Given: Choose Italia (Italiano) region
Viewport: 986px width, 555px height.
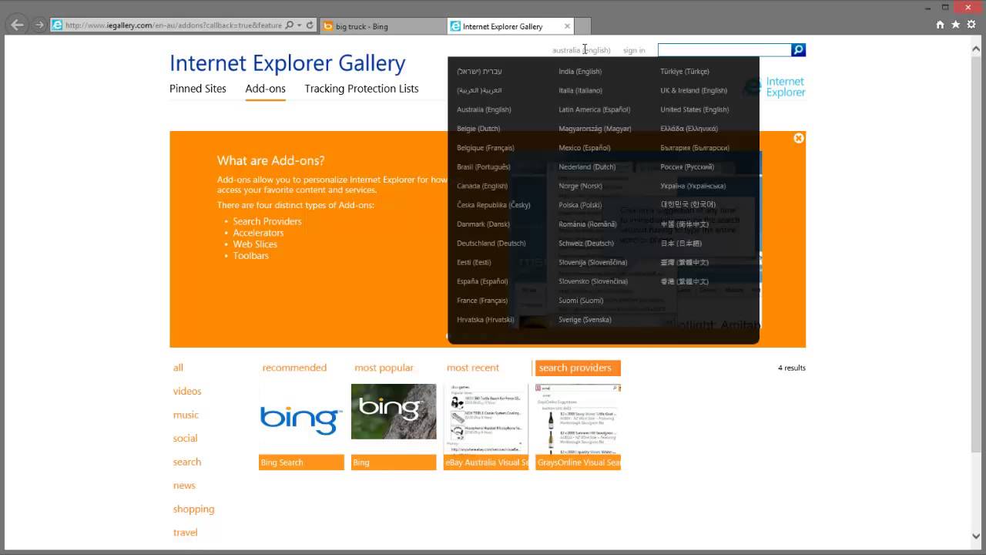Looking at the screenshot, I should click(x=580, y=91).
